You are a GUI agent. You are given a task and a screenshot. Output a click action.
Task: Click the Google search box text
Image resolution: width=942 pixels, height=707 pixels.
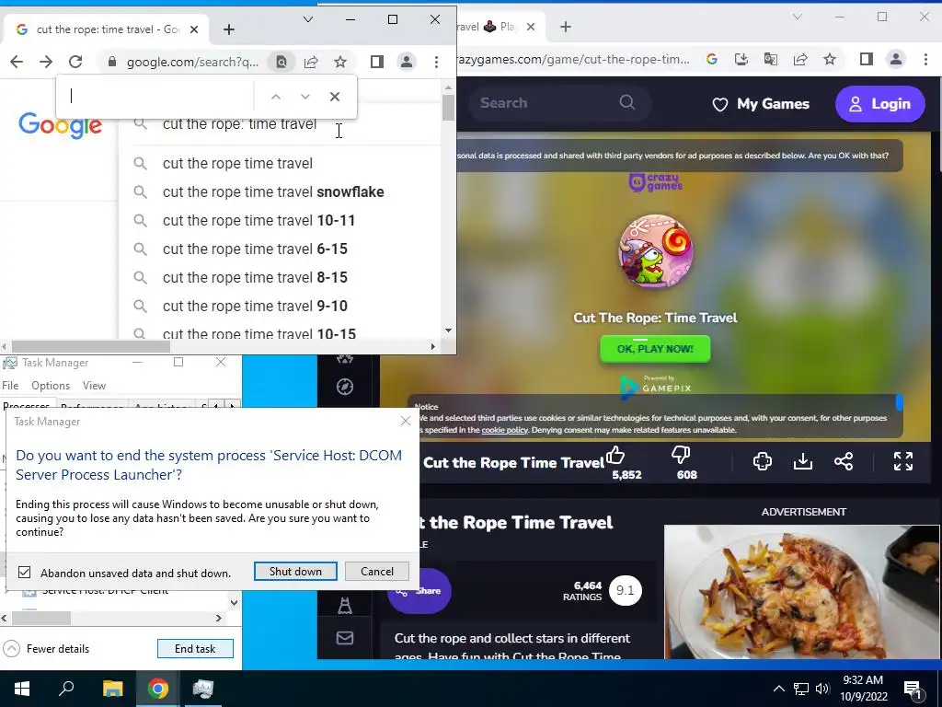(240, 125)
